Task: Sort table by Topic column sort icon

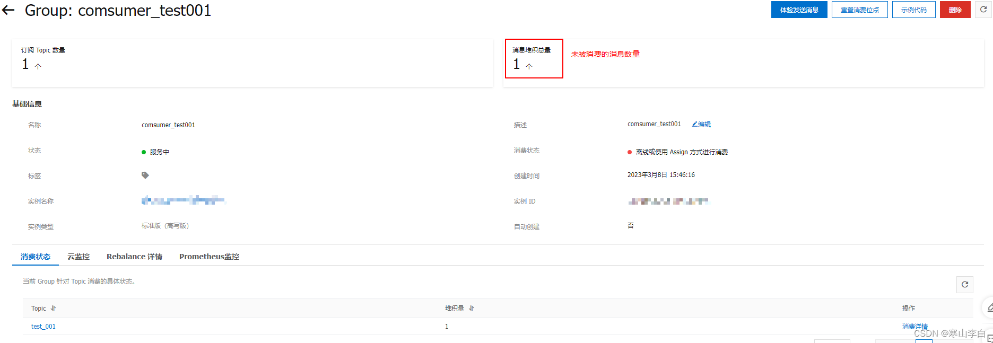Action: pyautogui.click(x=53, y=309)
